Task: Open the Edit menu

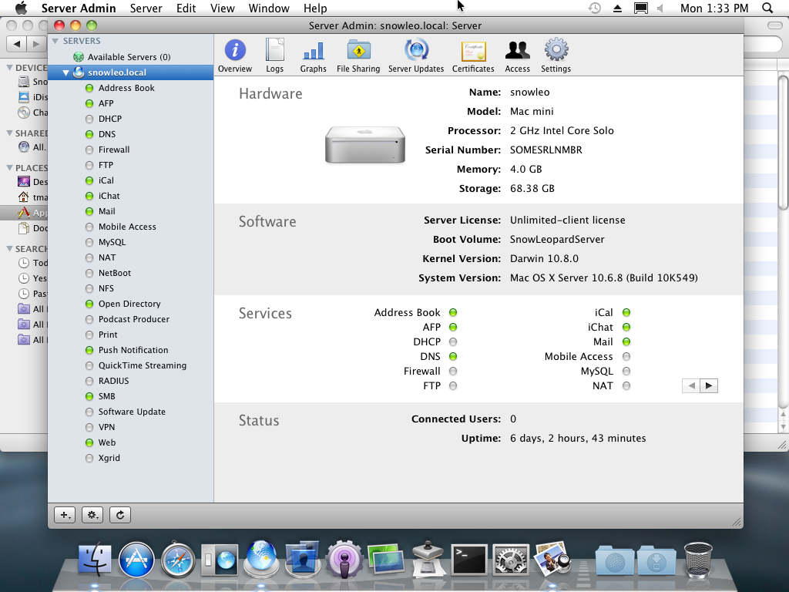Action: pyautogui.click(x=186, y=8)
